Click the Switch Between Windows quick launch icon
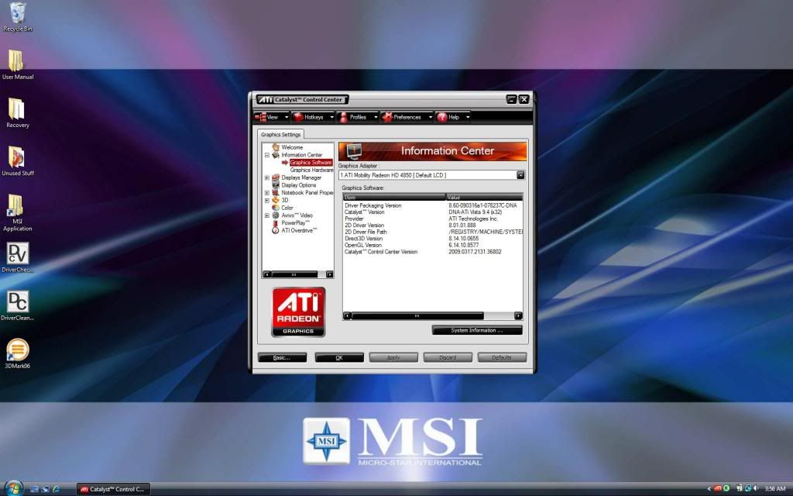Image resolution: width=793 pixels, height=496 pixels. (46, 489)
